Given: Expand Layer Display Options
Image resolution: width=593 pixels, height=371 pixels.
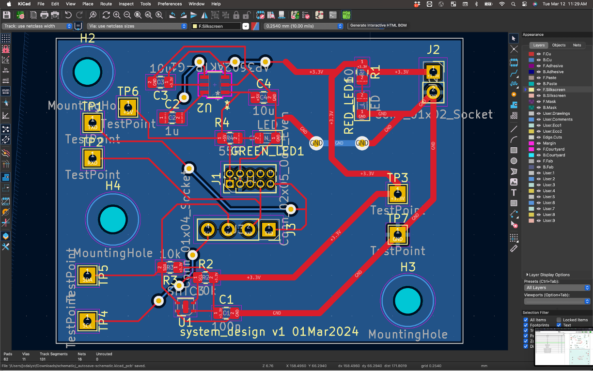Looking at the screenshot, I should pos(527,275).
